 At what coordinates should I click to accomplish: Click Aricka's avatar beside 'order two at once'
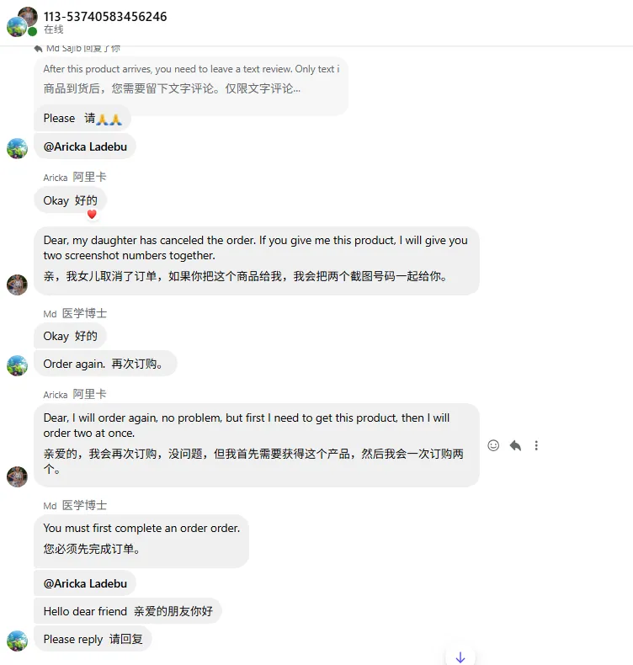17,476
